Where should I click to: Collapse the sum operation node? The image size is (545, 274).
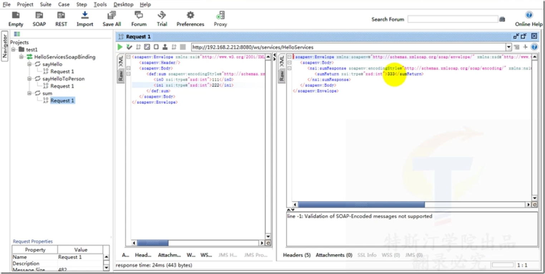[30, 93]
